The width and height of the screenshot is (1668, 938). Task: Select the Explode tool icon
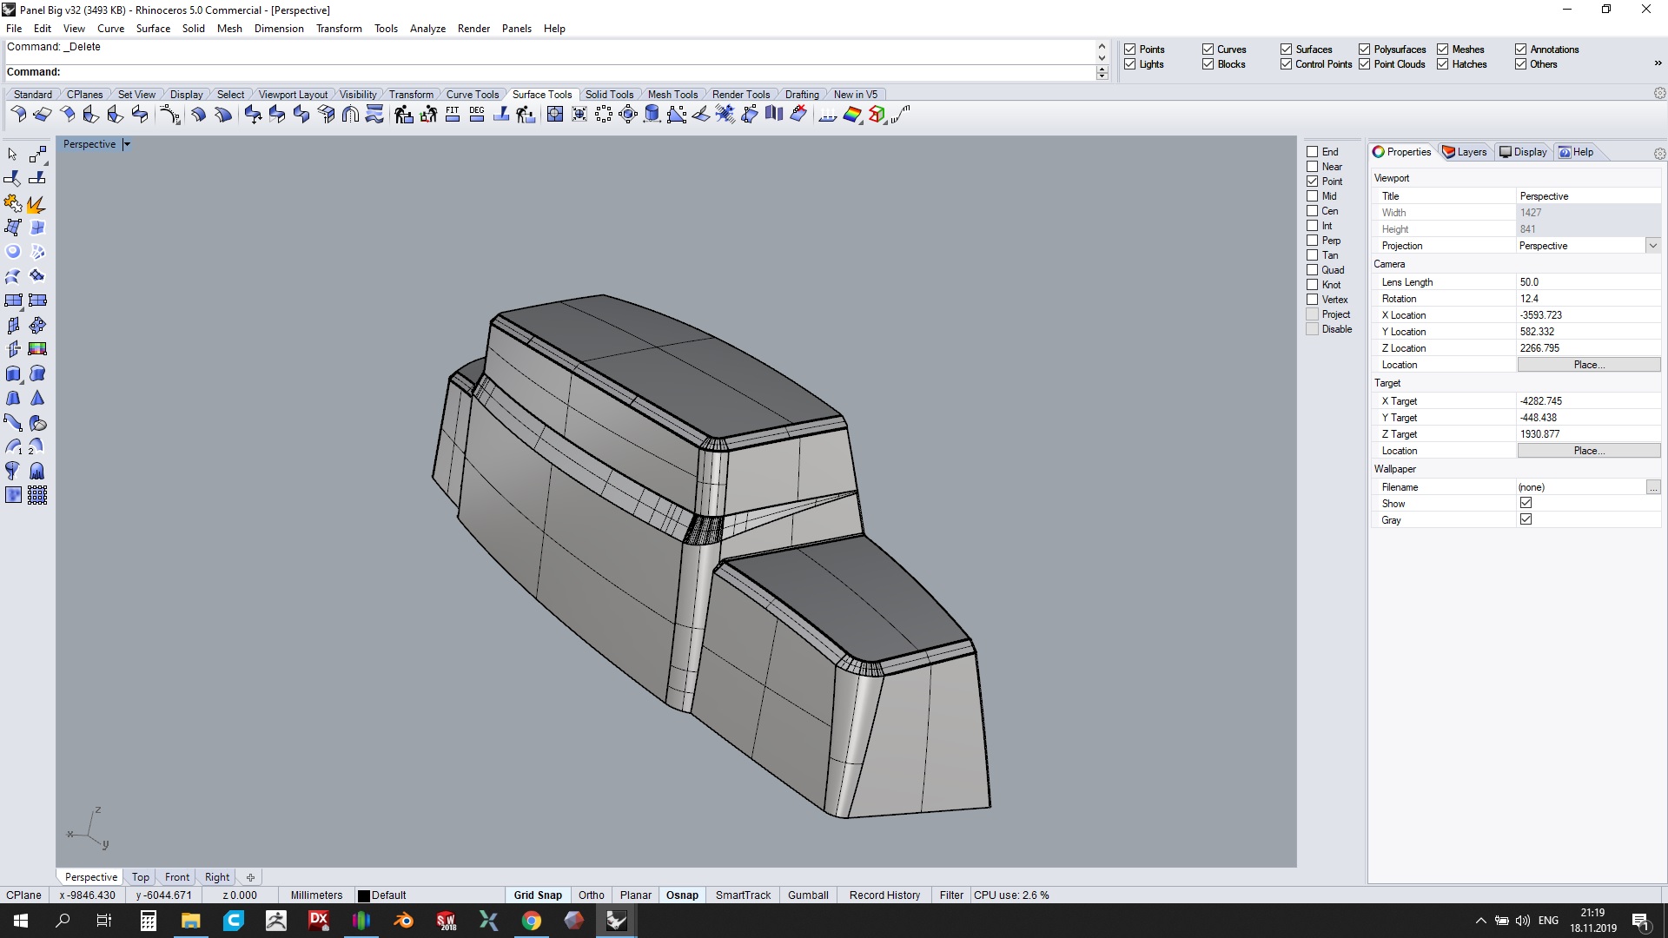[36, 203]
